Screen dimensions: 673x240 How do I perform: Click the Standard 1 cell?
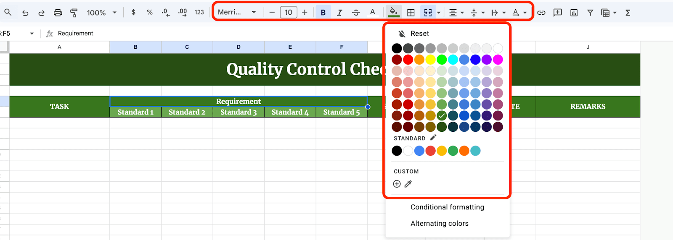pos(135,112)
